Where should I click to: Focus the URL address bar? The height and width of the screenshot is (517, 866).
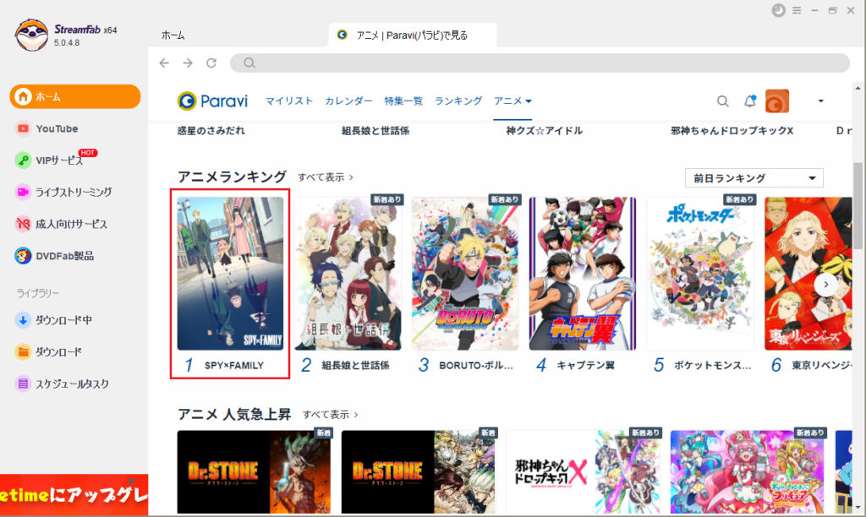pos(540,63)
